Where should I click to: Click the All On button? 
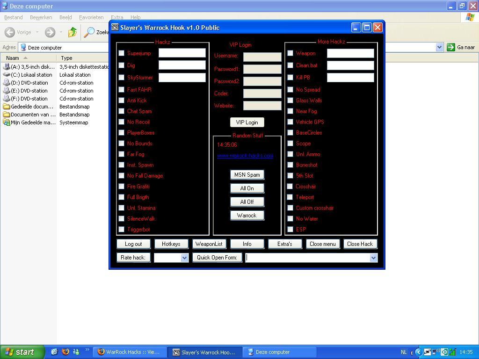point(247,188)
